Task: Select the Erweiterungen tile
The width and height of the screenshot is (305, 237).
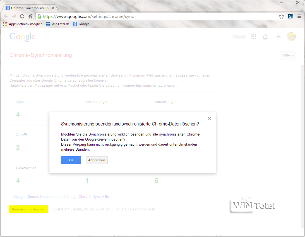Action: click(97, 102)
